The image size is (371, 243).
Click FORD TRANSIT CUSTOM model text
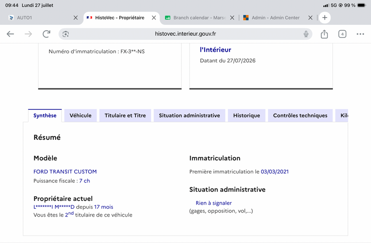click(x=65, y=172)
